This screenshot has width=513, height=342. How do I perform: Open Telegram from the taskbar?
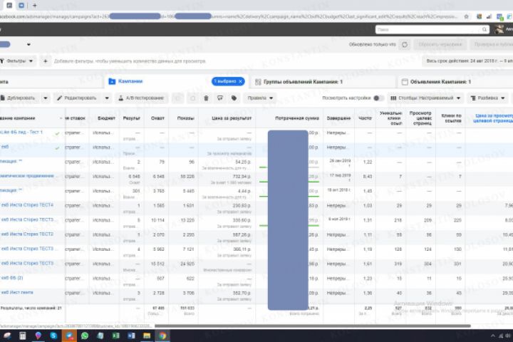click(x=69, y=336)
